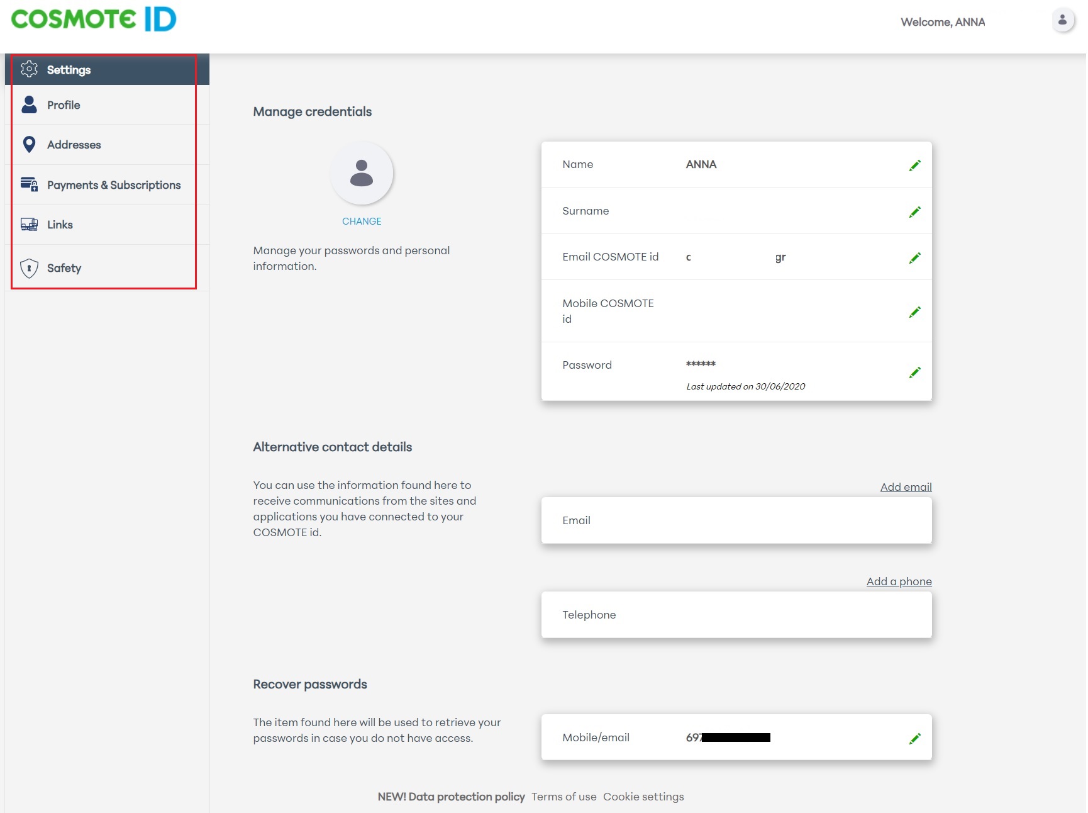
Task: Click the Email input field
Action: (x=736, y=520)
